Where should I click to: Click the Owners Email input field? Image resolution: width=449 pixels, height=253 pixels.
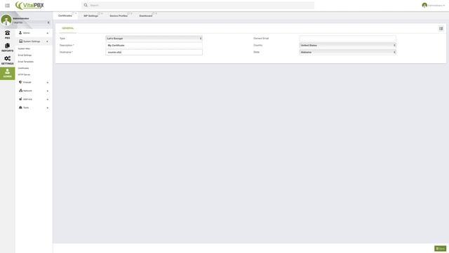point(348,39)
